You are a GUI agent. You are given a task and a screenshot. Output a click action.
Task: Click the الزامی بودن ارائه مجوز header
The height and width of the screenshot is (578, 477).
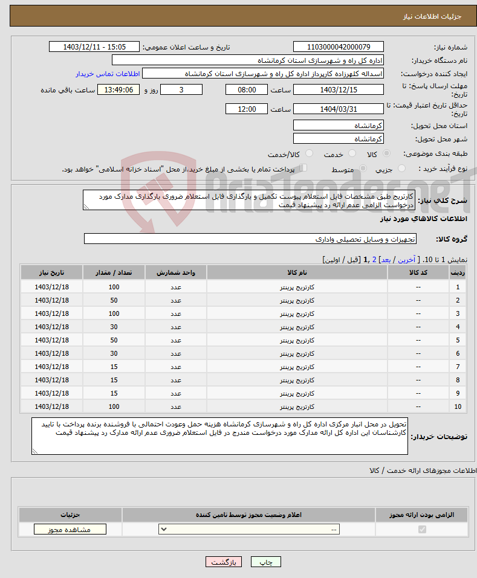421,515
